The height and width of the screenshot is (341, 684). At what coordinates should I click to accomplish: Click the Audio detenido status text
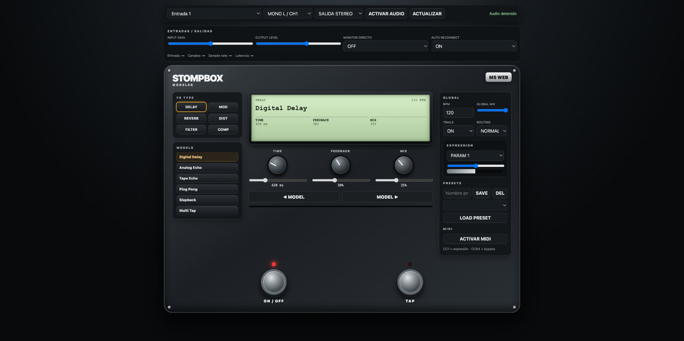(503, 14)
